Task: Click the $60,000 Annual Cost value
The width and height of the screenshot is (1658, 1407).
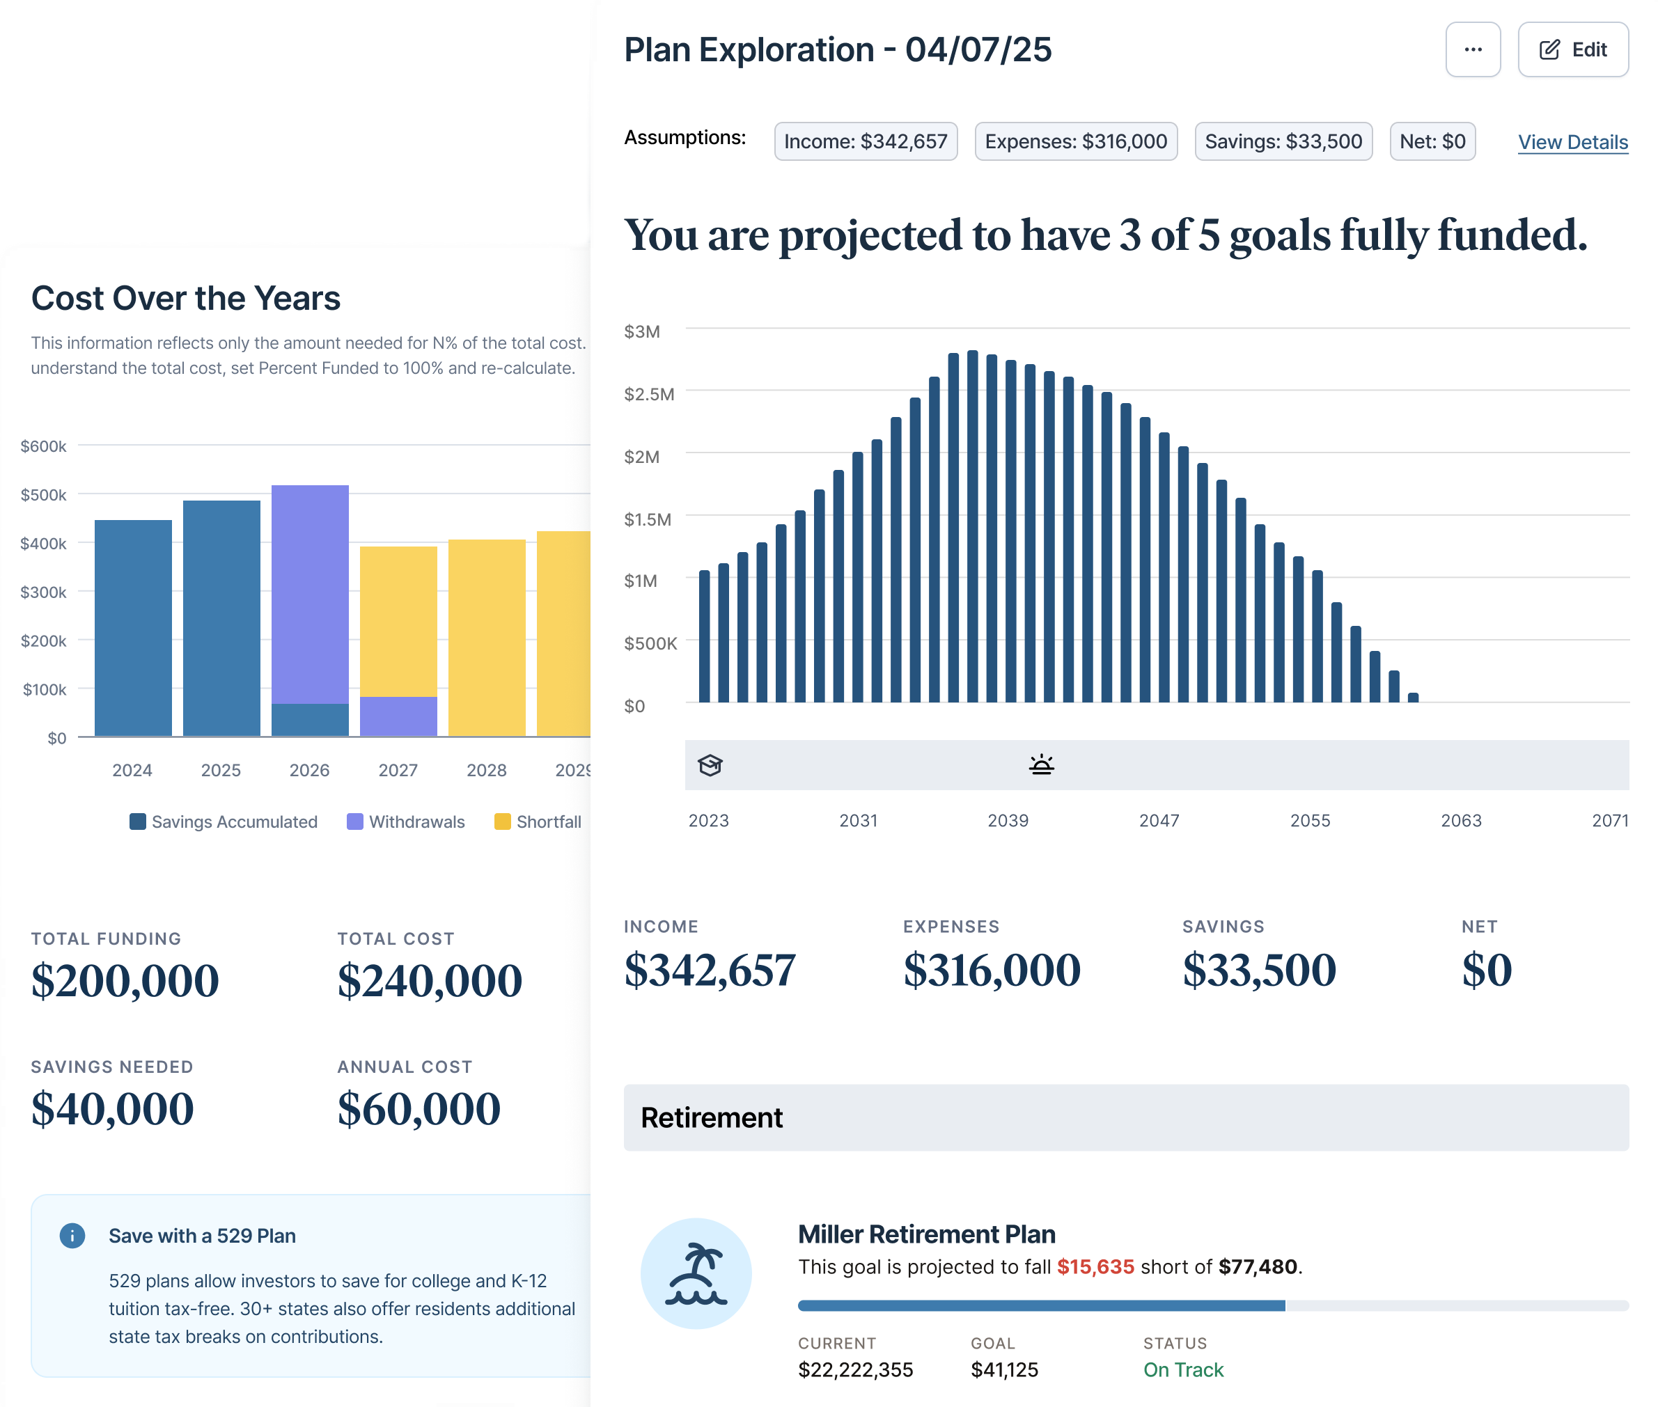Action: (x=418, y=1110)
